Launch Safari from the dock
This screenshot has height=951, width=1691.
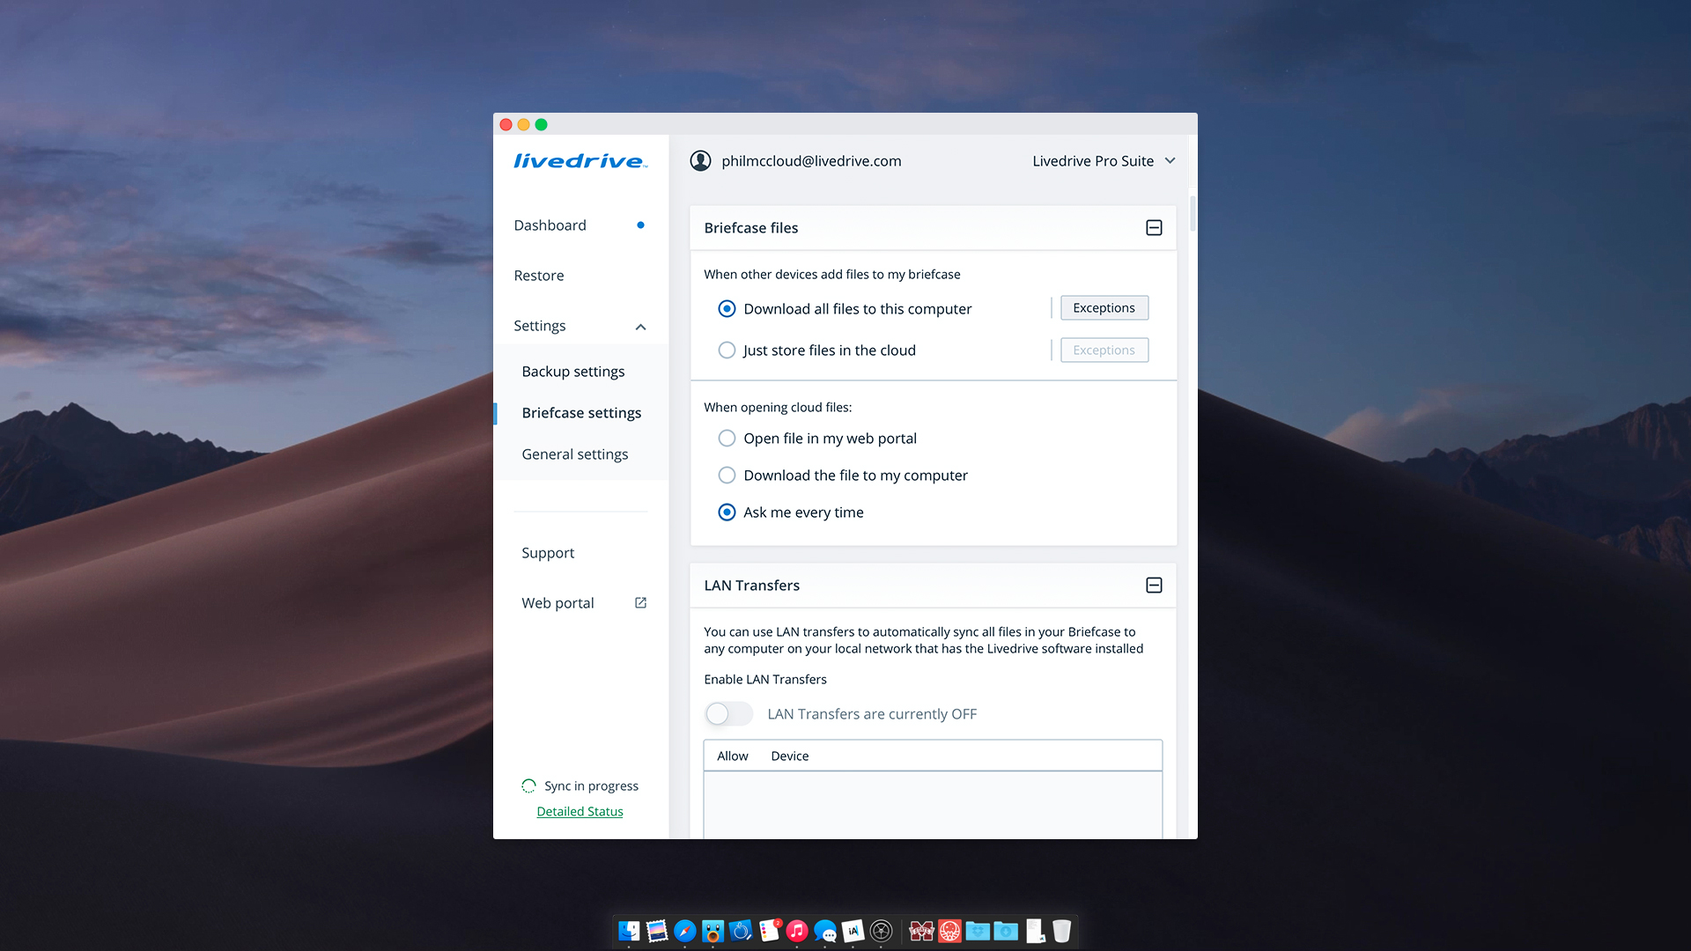(x=685, y=931)
